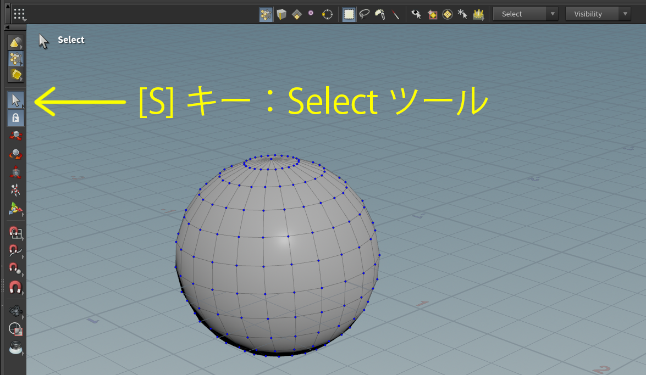
Task: Expand Select dropdown arrow button
Action: coord(553,14)
